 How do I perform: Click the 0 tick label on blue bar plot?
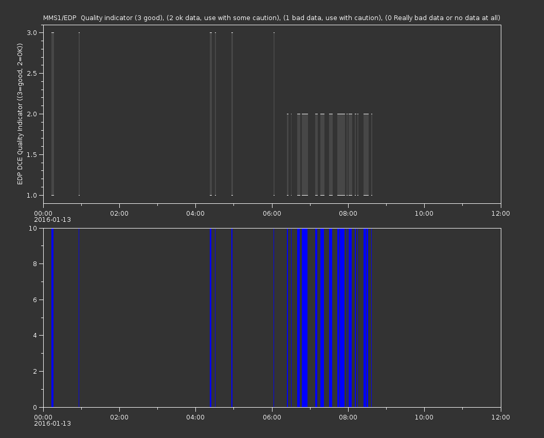pos(35,407)
